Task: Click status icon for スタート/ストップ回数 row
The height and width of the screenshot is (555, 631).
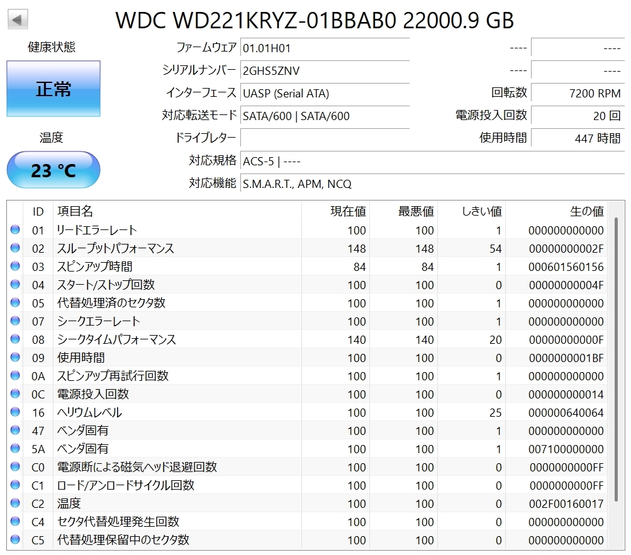Action: point(15,284)
